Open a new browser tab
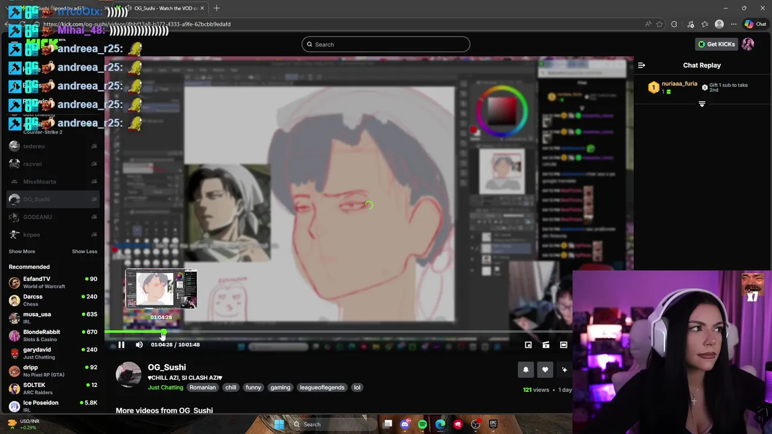Image resolution: width=772 pixels, height=434 pixels. tap(217, 8)
